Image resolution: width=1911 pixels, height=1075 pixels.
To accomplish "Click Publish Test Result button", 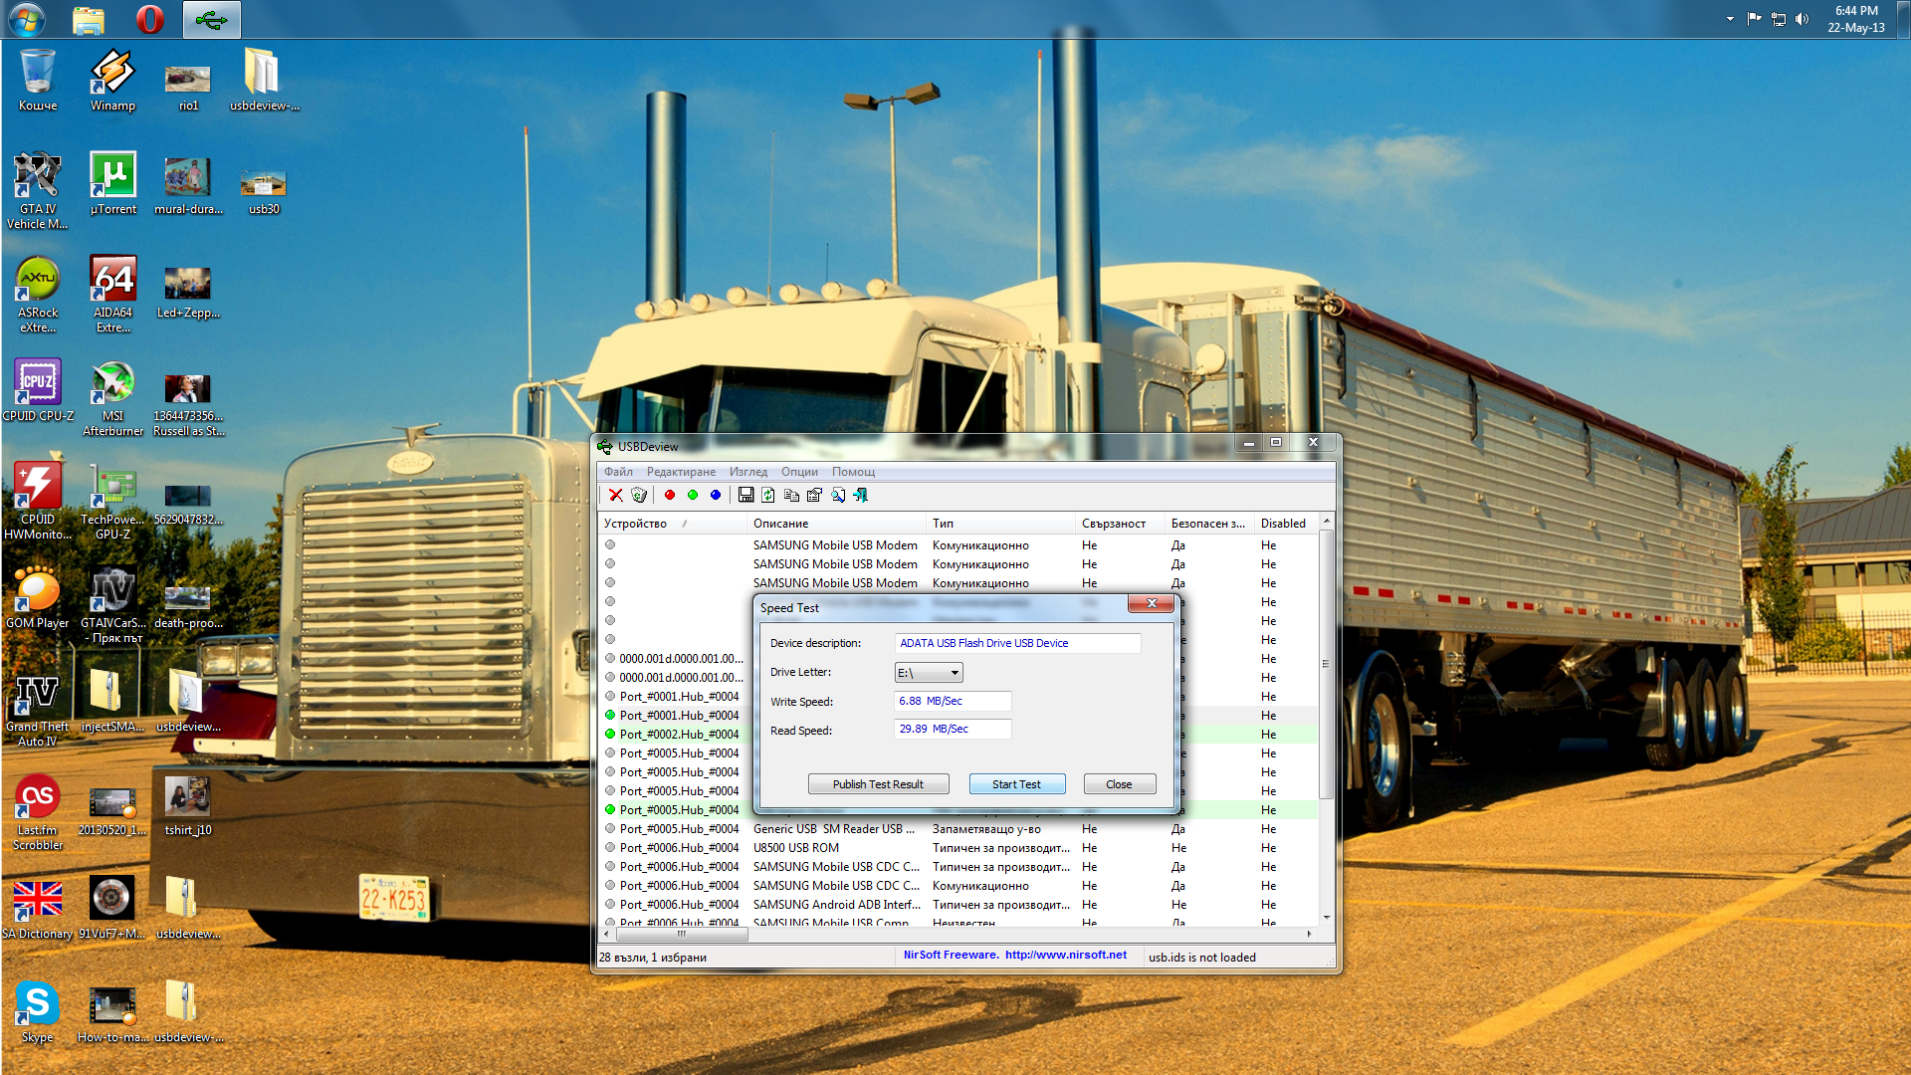I will 878,784.
